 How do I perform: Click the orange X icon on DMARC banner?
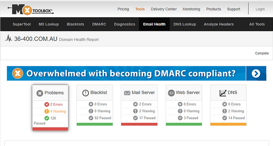click(x=18, y=73)
